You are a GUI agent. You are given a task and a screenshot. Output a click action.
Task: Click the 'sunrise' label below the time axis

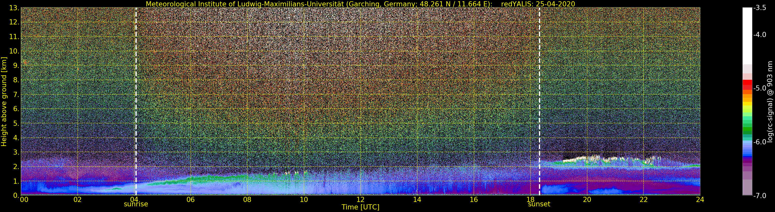[x=136, y=204]
